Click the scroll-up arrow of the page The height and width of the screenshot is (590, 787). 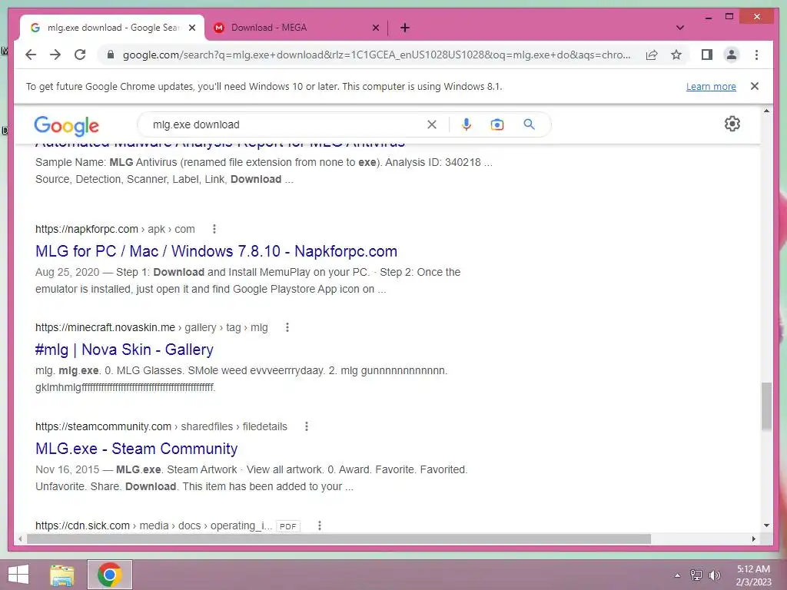click(766, 111)
